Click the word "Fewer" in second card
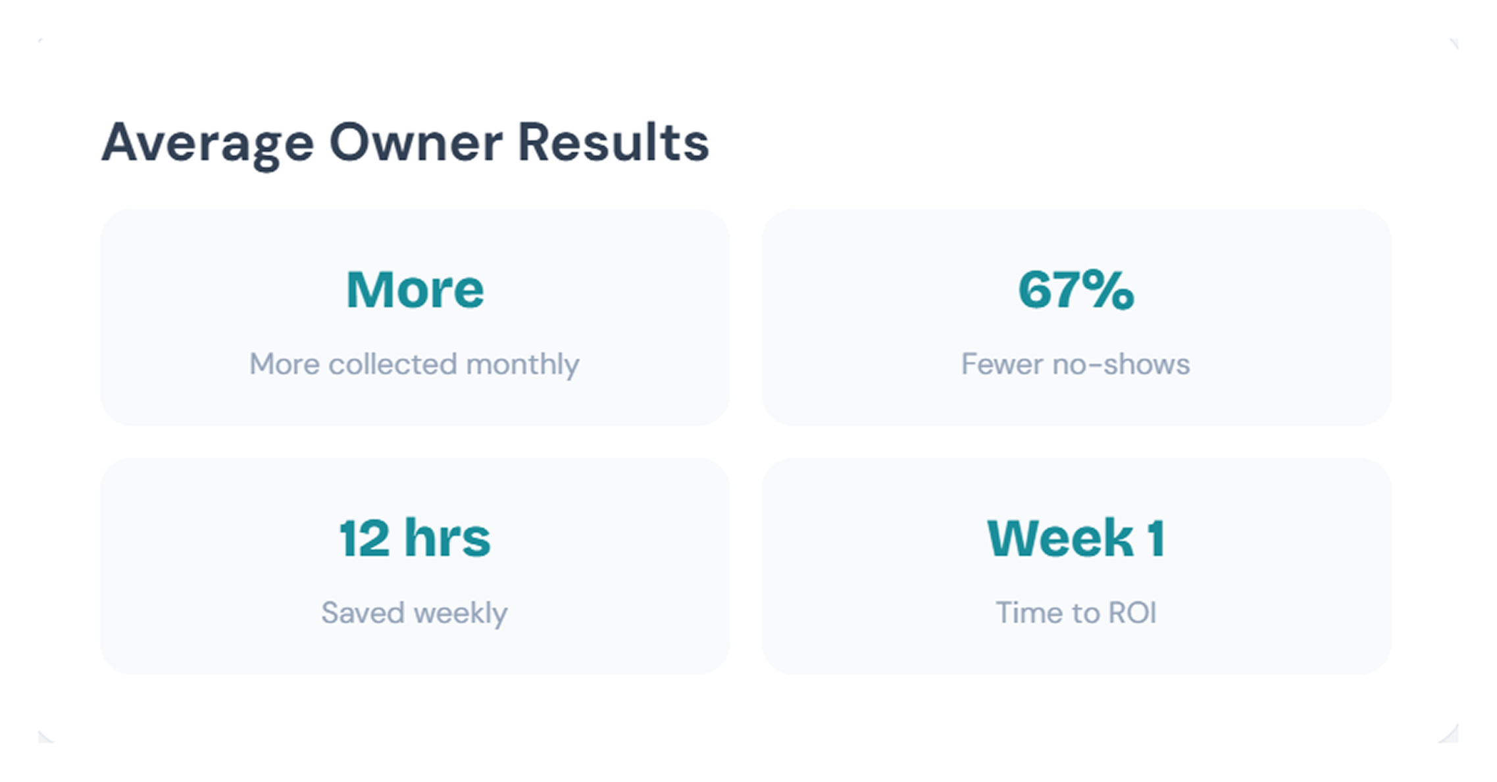This screenshot has width=1497, height=782. (1002, 364)
